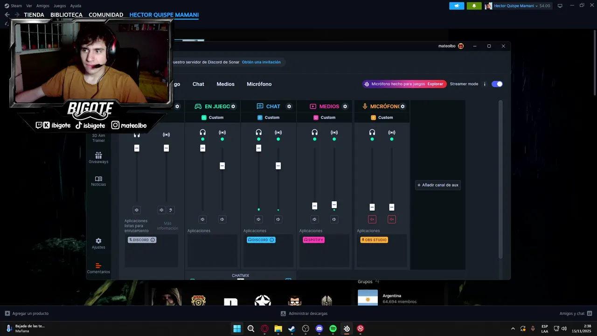This screenshot has width=597, height=336.
Task: Open CHAT Custom preset dropdown
Action: coord(269,118)
